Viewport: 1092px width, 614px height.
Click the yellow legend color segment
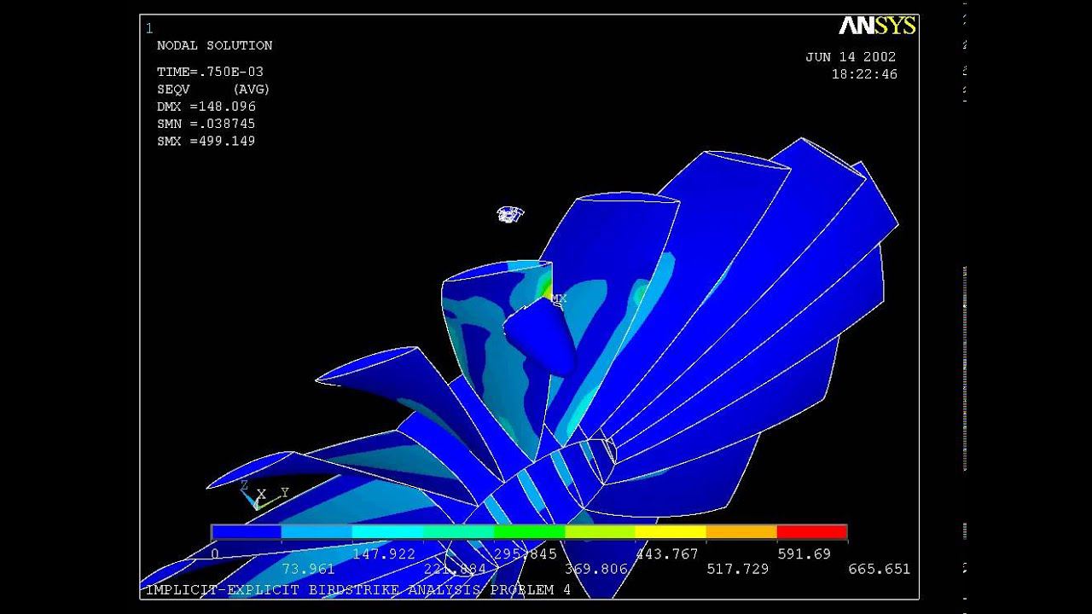click(x=671, y=532)
